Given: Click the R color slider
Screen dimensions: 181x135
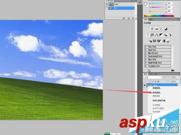Looking at the screenshot, I should click(159, 4).
